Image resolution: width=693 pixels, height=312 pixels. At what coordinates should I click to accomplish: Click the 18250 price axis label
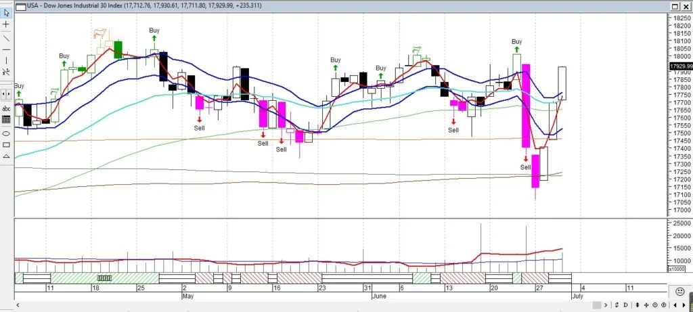coord(682,18)
